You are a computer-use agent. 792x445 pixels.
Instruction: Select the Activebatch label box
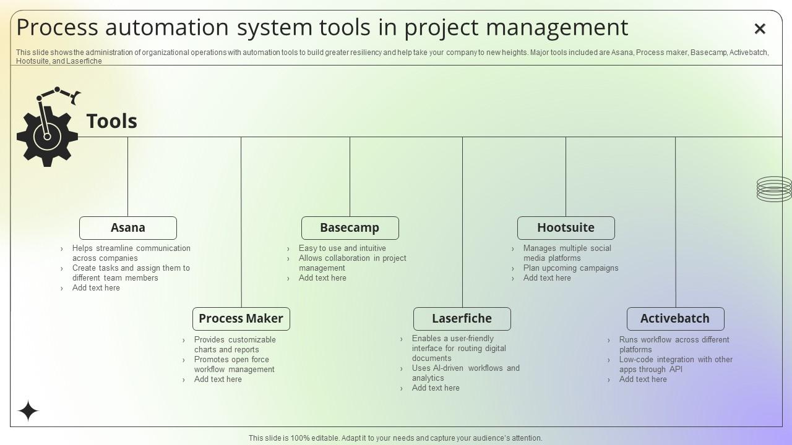point(675,319)
